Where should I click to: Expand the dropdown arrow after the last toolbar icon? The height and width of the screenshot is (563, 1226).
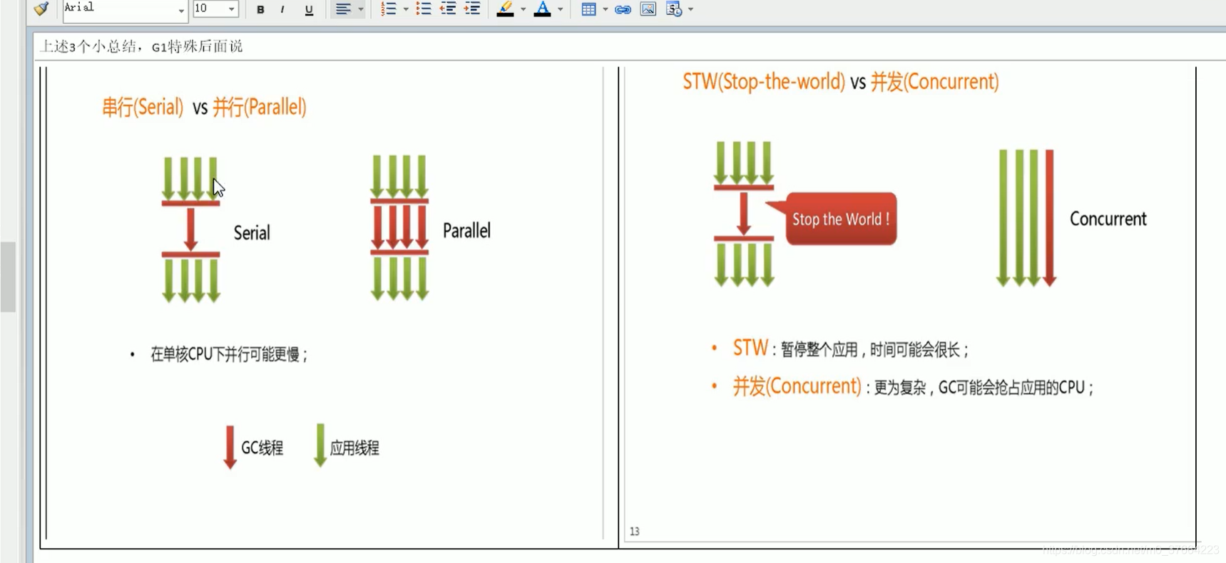[x=690, y=9]
